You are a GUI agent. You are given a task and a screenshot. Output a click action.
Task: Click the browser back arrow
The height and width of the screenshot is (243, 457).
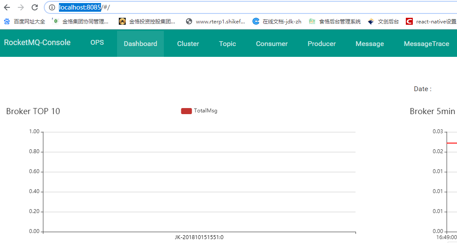click(x=7, y=7)
